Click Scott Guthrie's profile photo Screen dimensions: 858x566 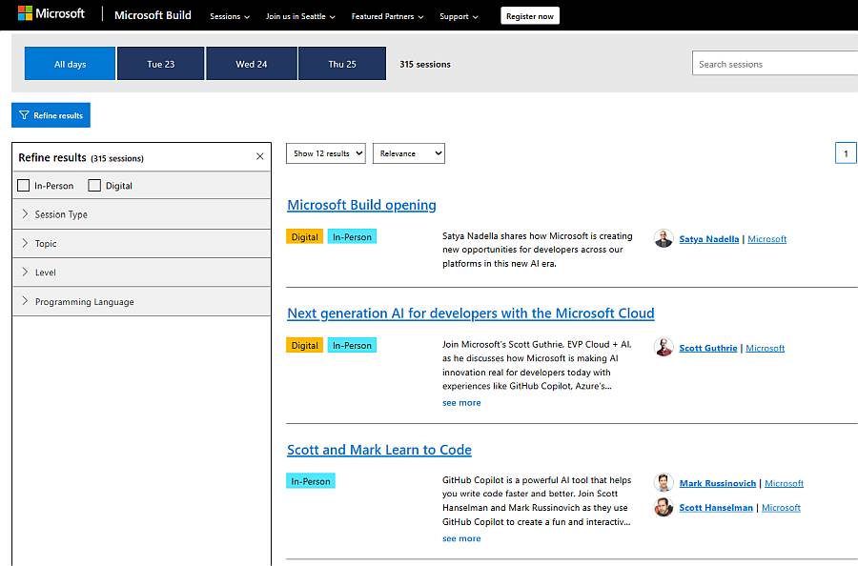(x=664, y=347)
